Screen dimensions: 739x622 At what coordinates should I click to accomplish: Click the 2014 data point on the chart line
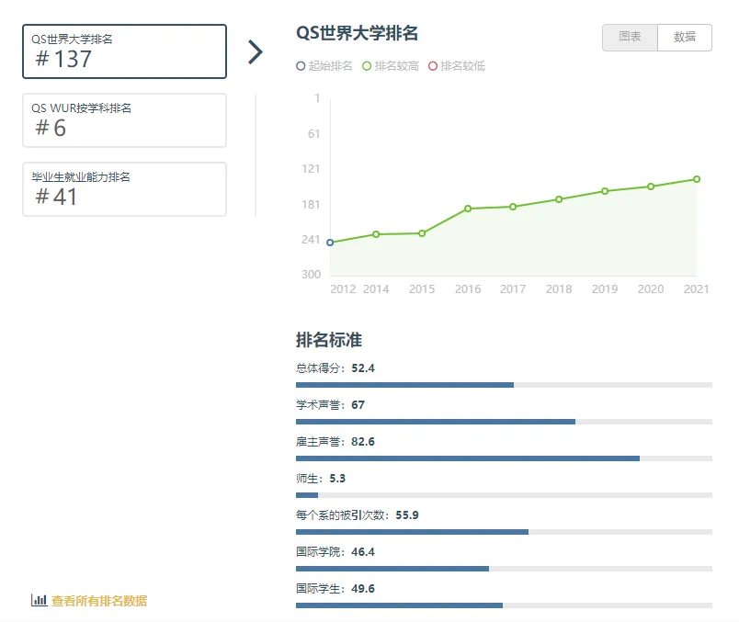tap(376, 234)
